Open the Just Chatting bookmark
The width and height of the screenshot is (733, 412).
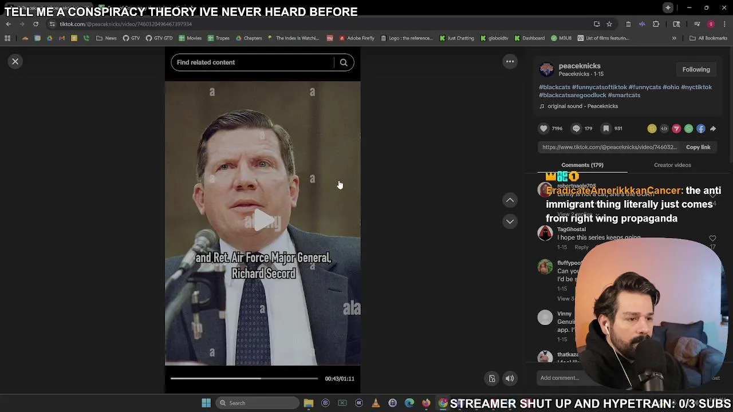[x=456, y=38]
